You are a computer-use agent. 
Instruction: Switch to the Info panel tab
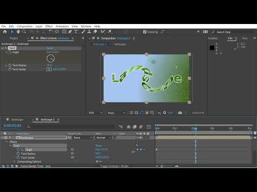coord(230,38)
